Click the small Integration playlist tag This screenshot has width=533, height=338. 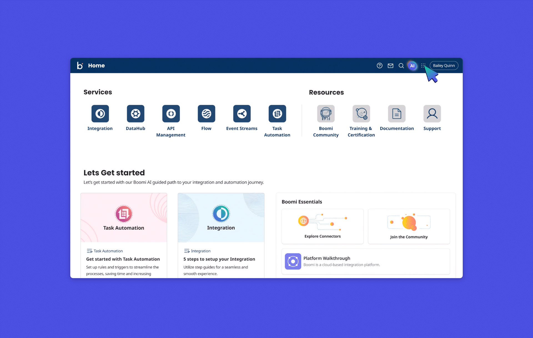pos(197,251)
